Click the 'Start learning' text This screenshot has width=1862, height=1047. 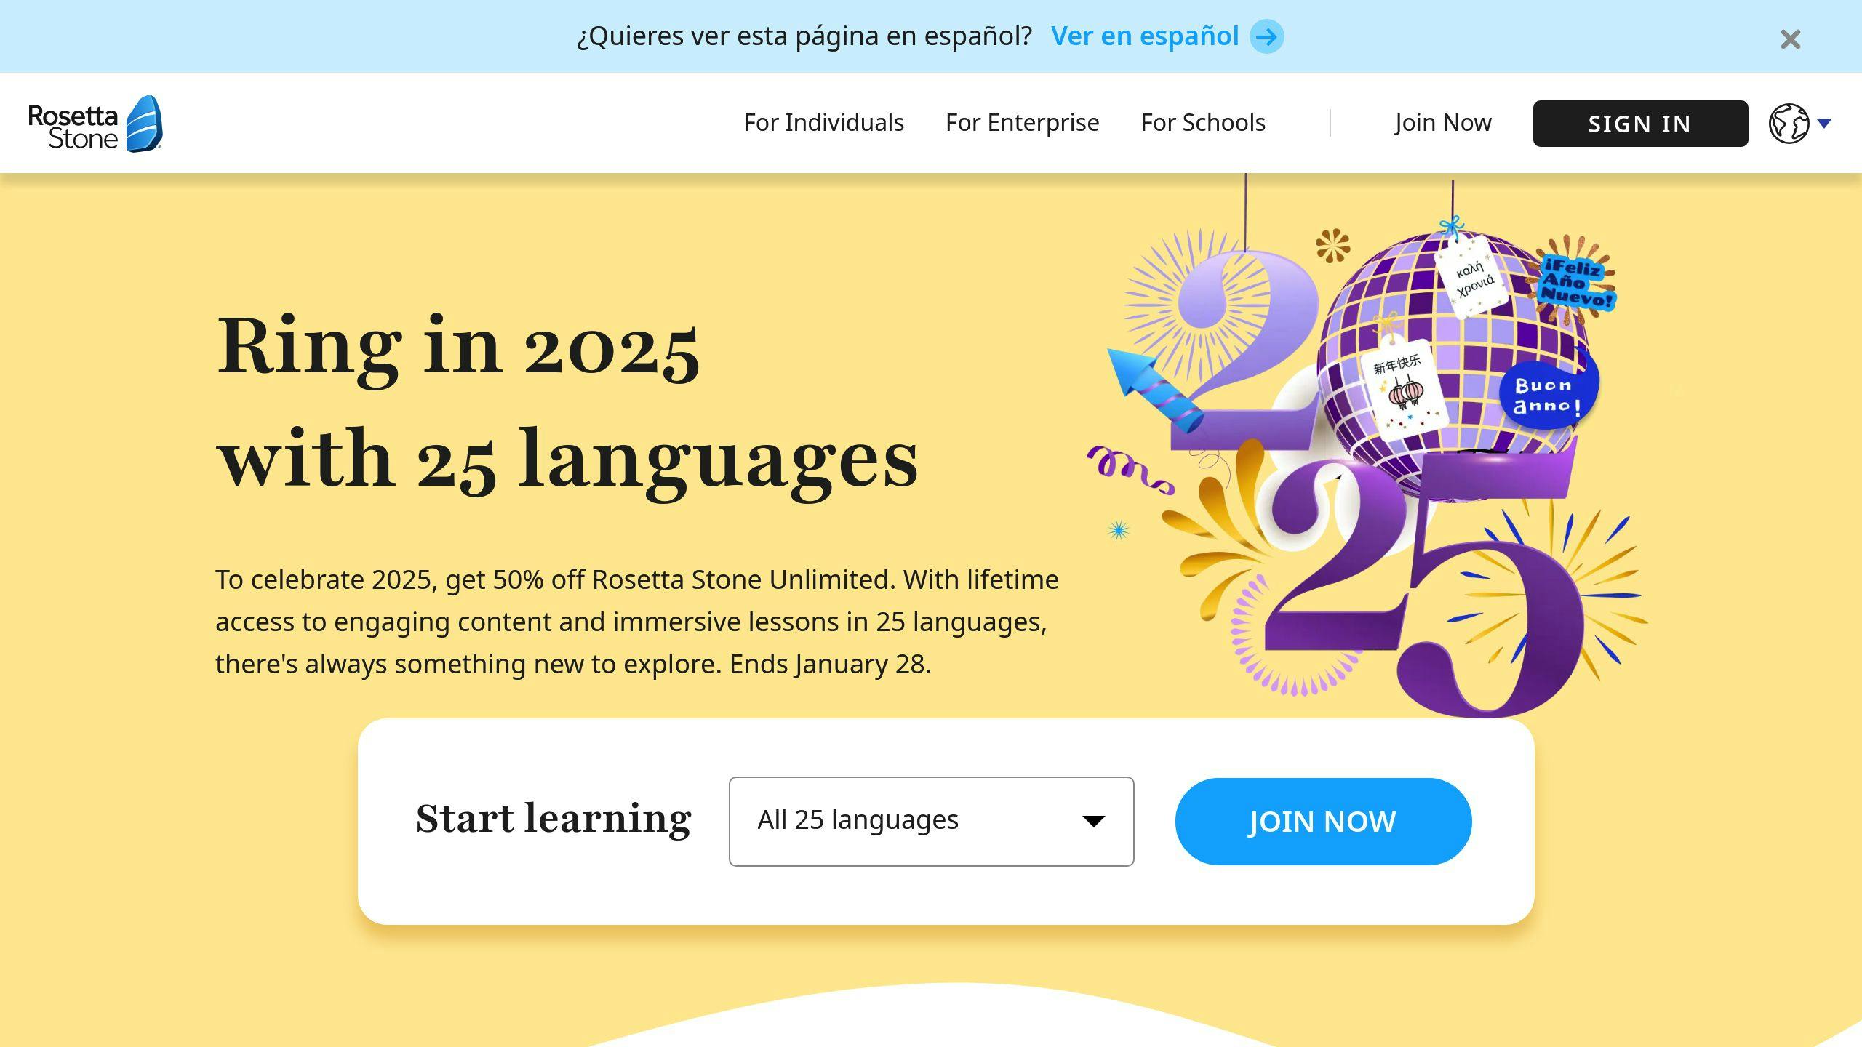click(554, 819)
